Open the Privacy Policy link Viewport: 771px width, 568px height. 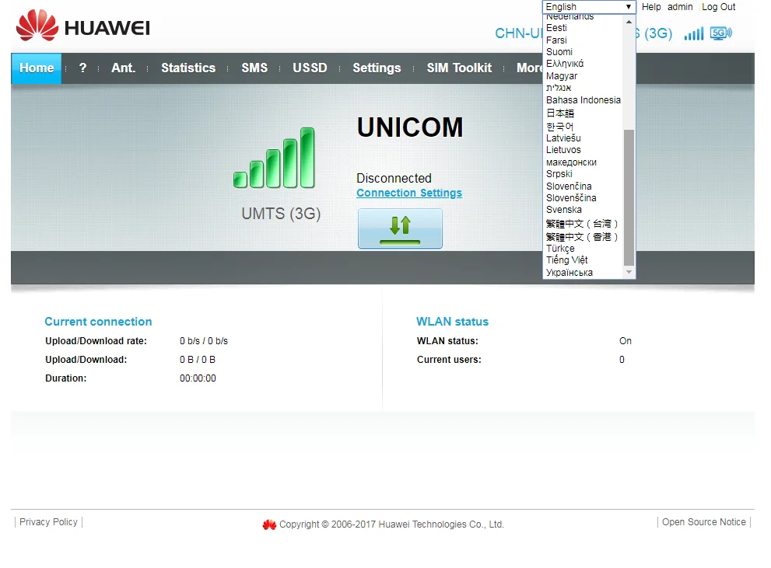48,522
